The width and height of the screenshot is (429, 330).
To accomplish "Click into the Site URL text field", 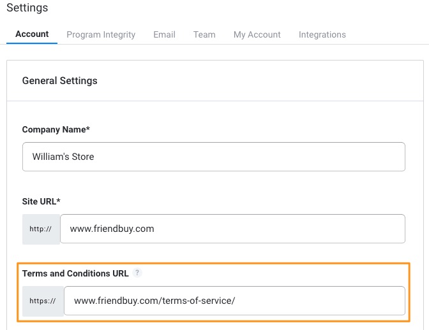I will click(x=232, y=229).
